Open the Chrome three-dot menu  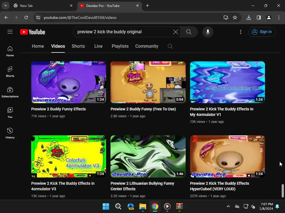(279, 17)
